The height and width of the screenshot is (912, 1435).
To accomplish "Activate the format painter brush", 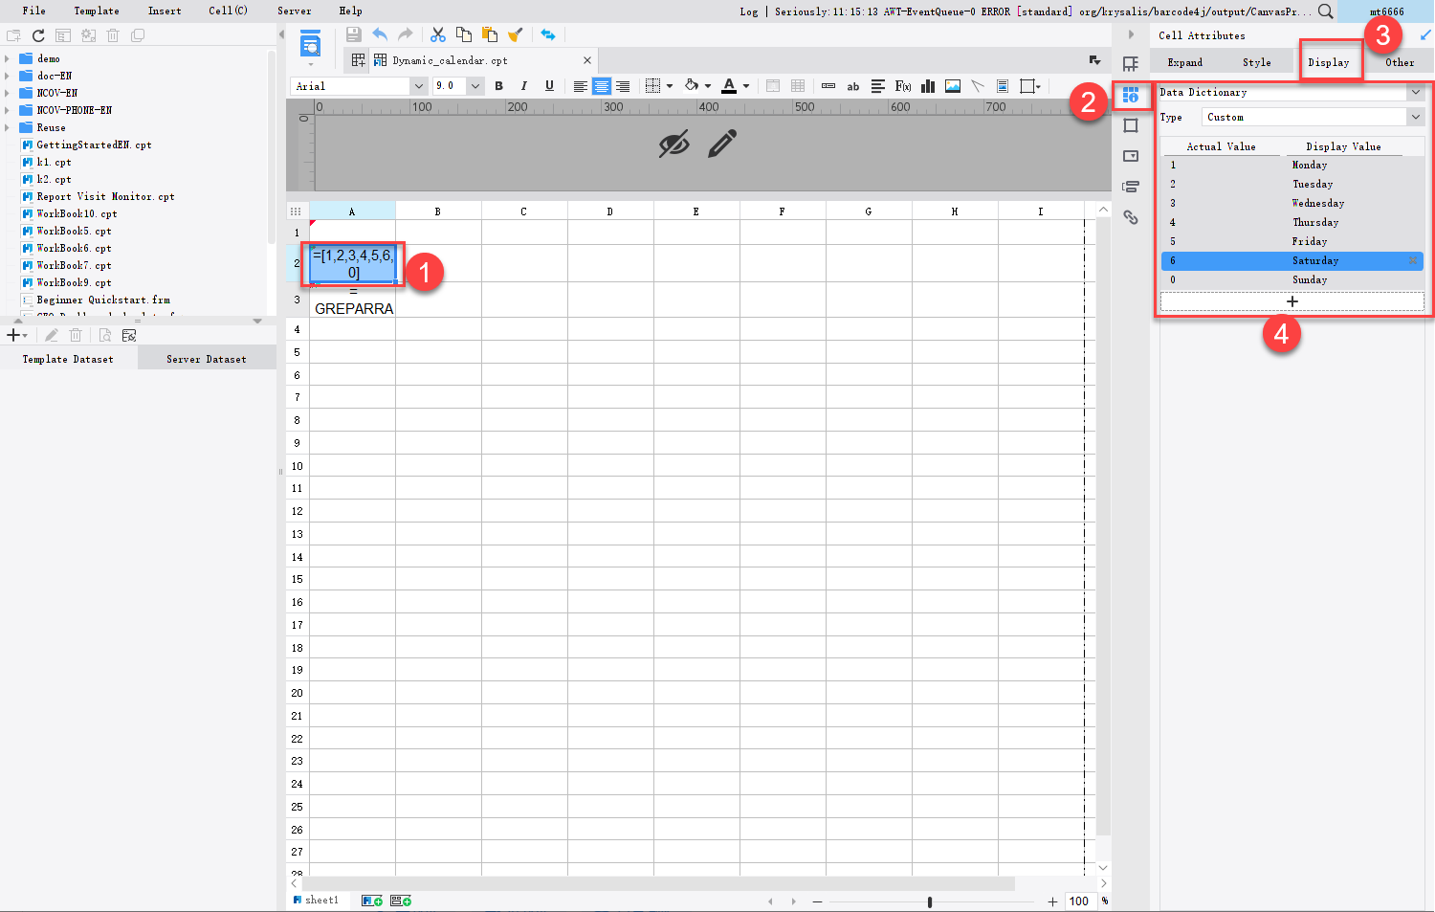I will point(515,34).
